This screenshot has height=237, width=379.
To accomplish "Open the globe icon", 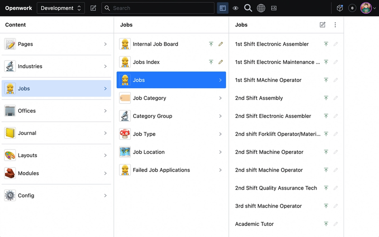I will pyautogui.click(x=261, y=8).
